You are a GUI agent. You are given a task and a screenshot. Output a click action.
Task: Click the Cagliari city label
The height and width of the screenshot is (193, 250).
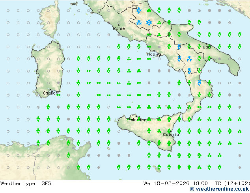coord(50,93)
